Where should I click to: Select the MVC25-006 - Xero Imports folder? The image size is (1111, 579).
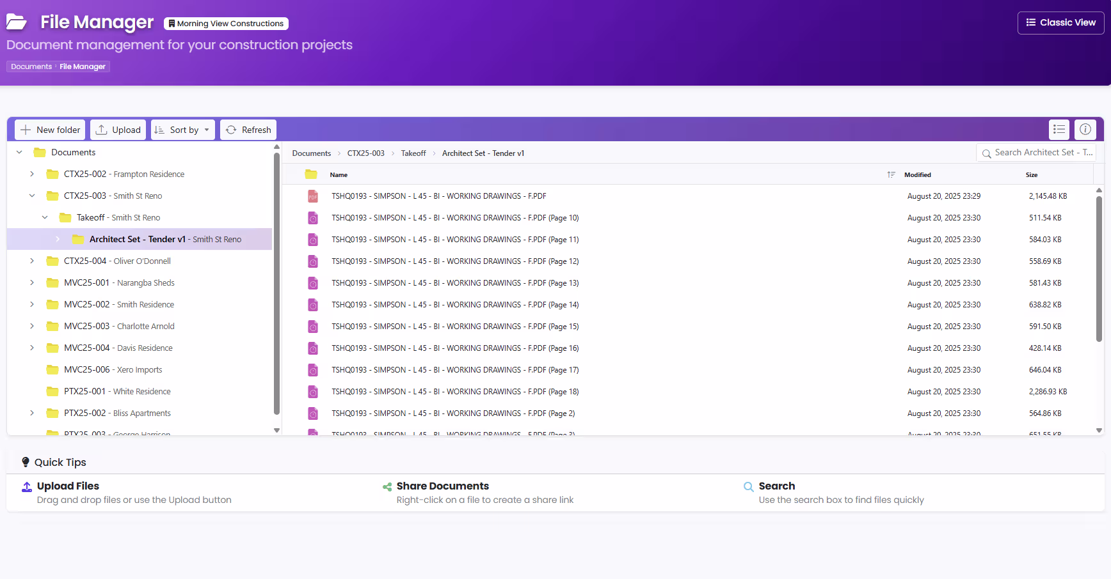tap(113, 369)
